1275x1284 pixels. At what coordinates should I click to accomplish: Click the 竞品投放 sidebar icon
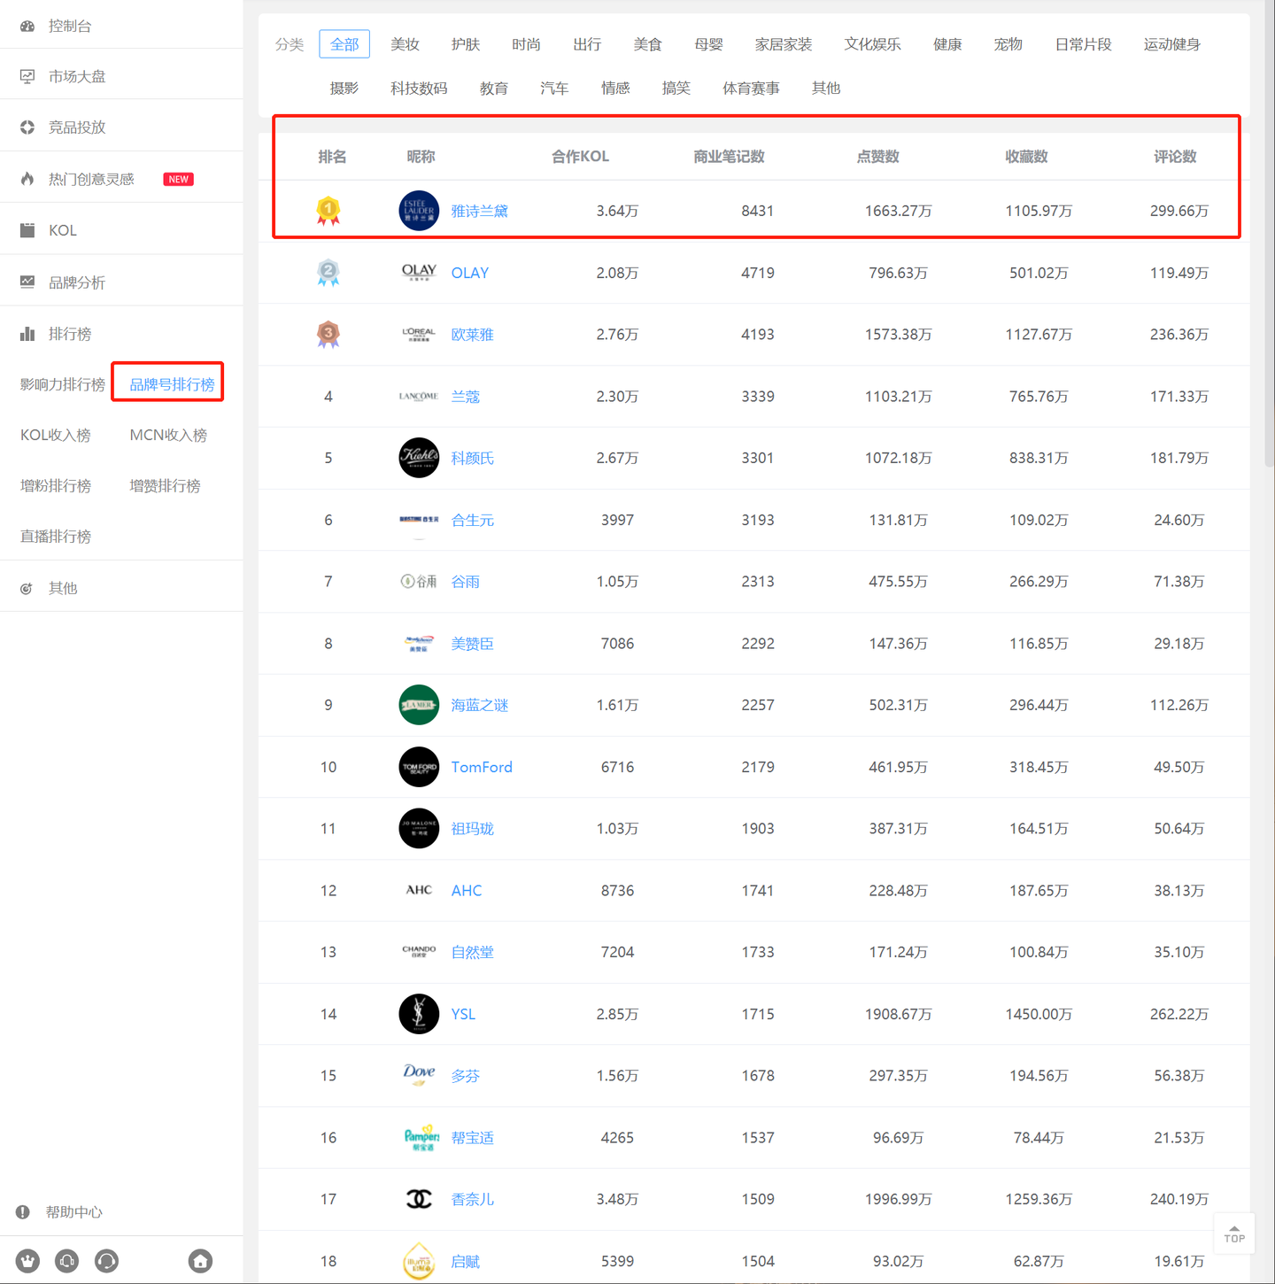coord(27,128)
